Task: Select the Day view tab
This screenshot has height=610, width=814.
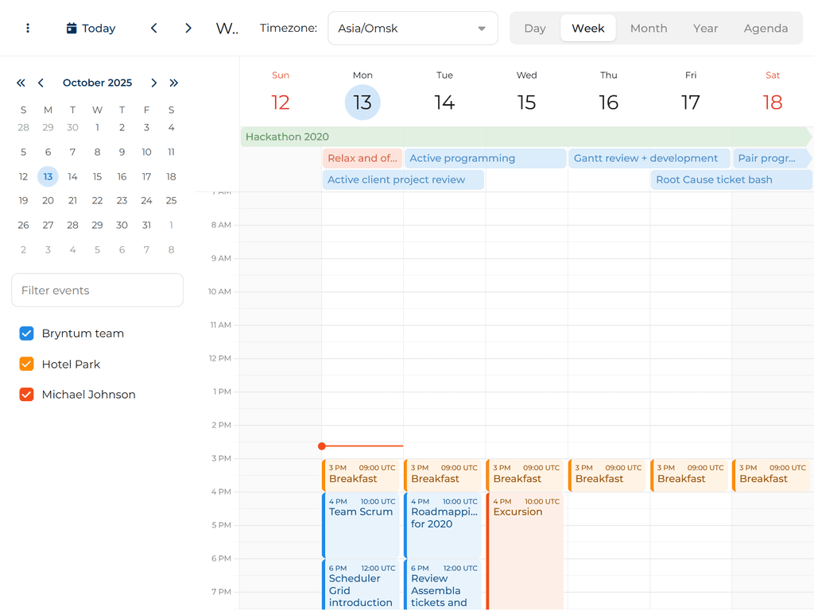Action: tap(535, 28)
